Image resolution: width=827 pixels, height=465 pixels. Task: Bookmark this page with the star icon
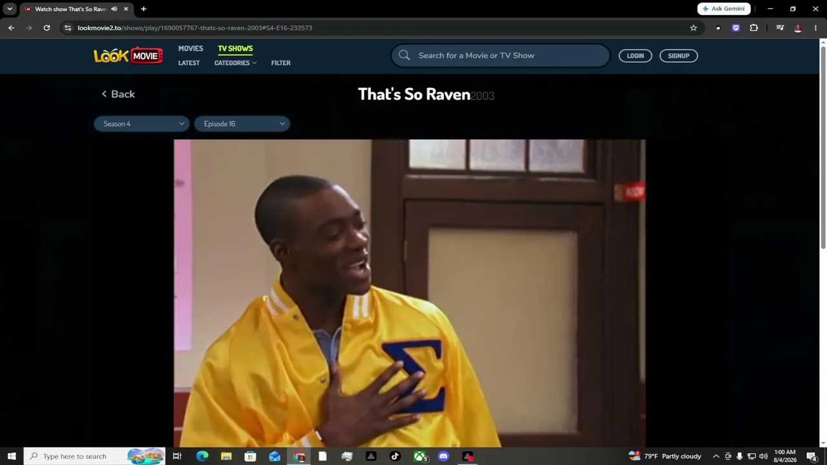tap(693, 28)
